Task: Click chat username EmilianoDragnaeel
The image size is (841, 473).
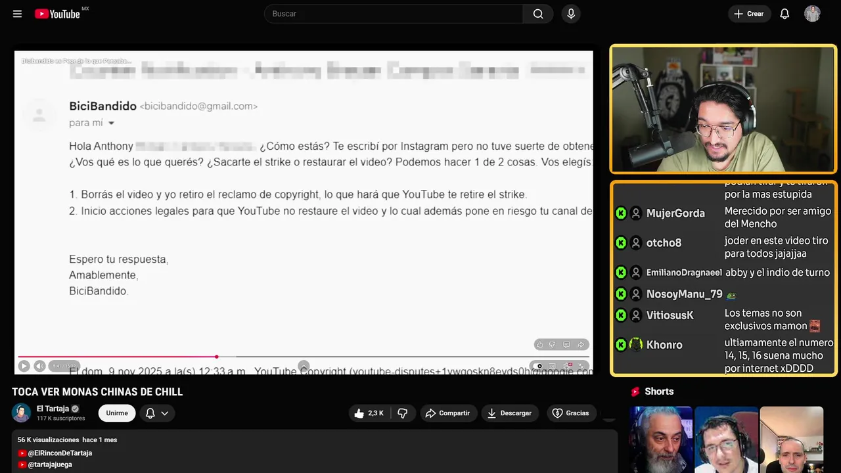Action: [684, 273]
